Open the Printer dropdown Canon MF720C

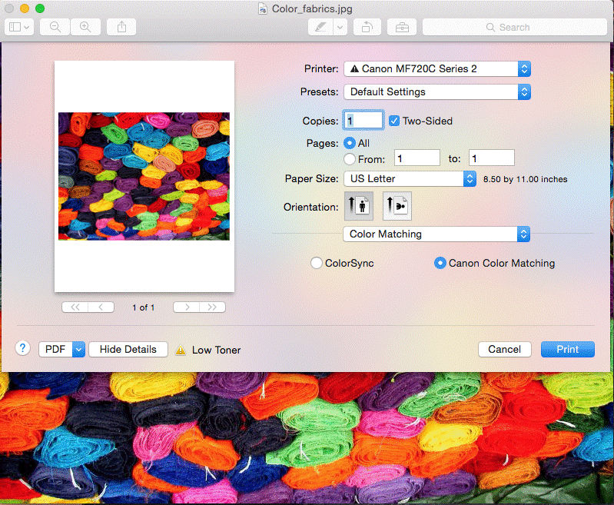(437, 69)
